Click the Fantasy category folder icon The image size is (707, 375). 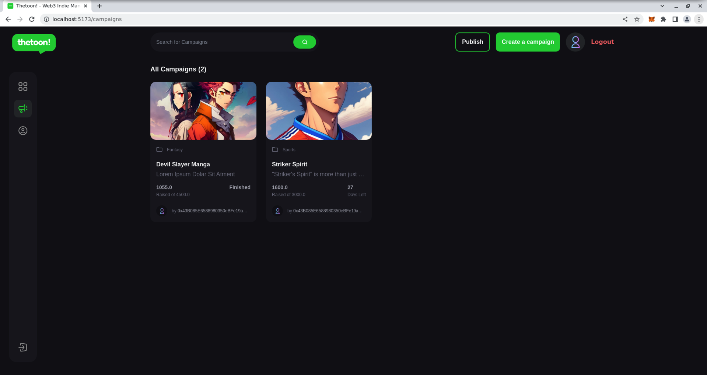[159, 149]
